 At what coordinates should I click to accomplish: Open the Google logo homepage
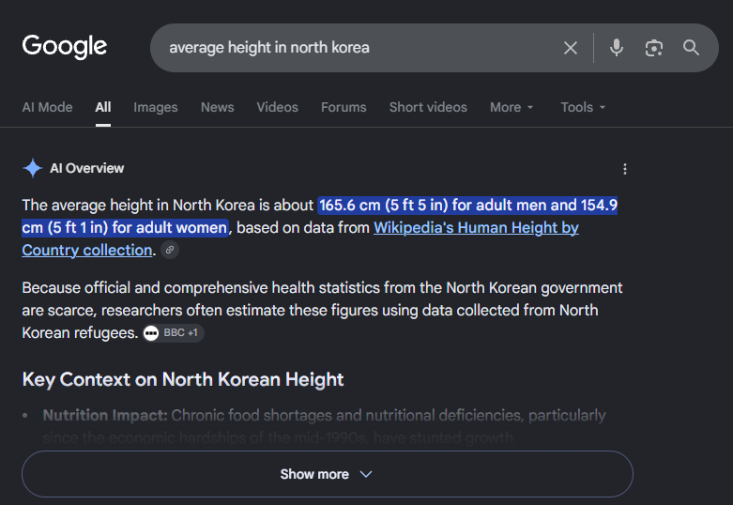coord(65,47)
